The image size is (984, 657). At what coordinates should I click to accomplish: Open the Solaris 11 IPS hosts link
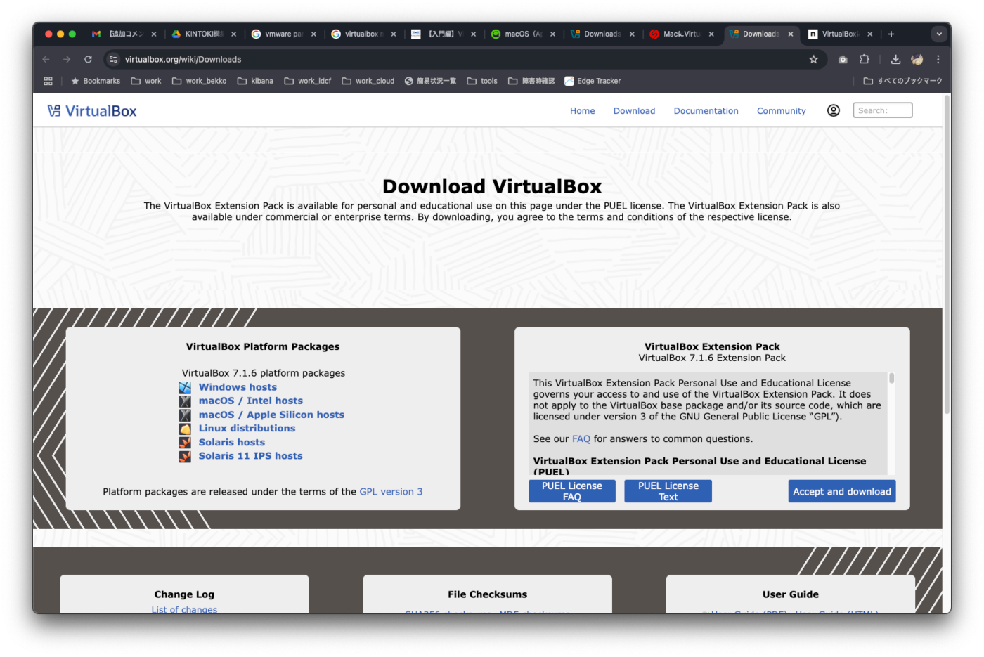[250, 455]
